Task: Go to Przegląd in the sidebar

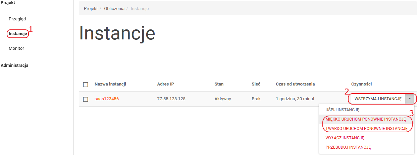Action: click(17, 19)
